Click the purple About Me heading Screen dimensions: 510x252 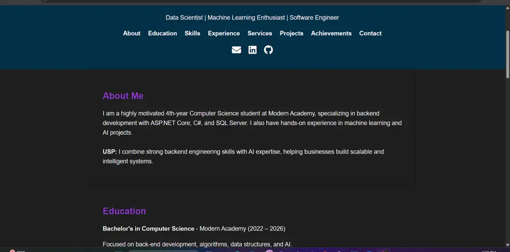click(x=123, y=96)
